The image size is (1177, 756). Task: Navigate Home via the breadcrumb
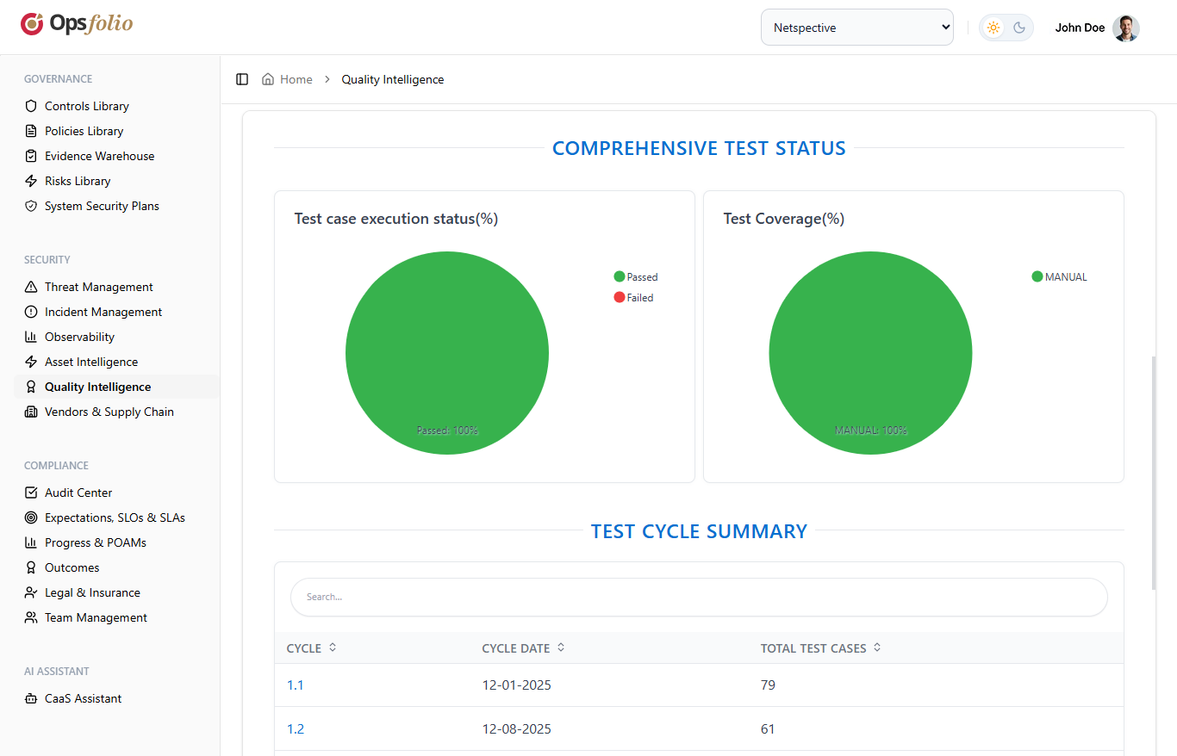tap(296, 78)
